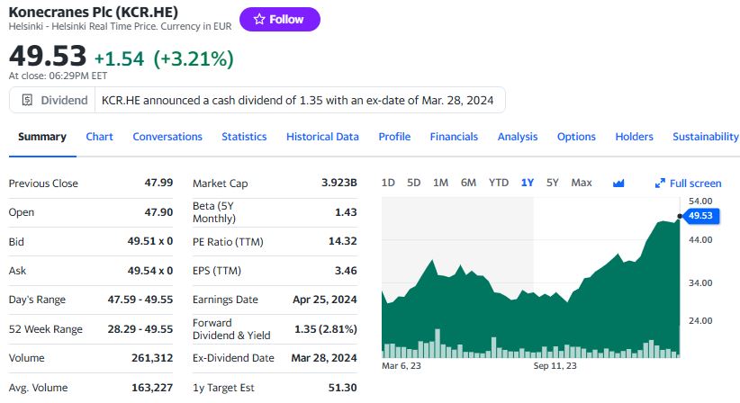Image resolution: width=740 pixels, height=403 pixels.
Task: Click the Forward Dividend value 1.35 (2.81%)
Action: pyautogui.click(x=326, y=329)
